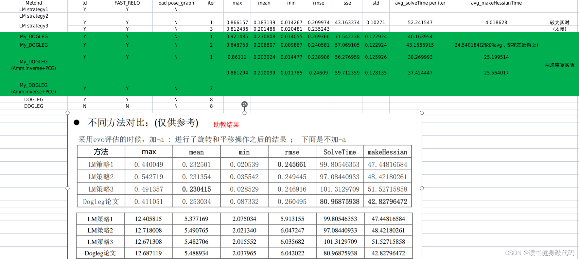Select the 'avg_makeHessianTime' header cell
The width and height of the screenshot is (579, 259).
tap(496, 3)
